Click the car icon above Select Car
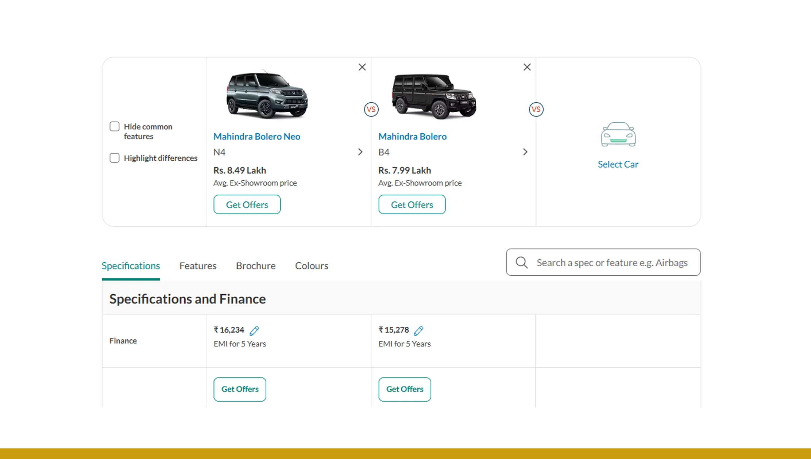 [618, 134]
